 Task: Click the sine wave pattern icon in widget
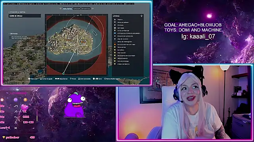15,117
